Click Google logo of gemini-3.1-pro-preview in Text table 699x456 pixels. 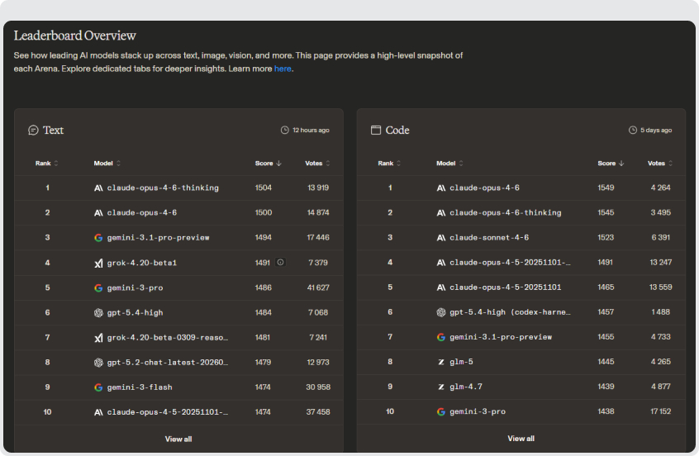click(x=98, y=238)
